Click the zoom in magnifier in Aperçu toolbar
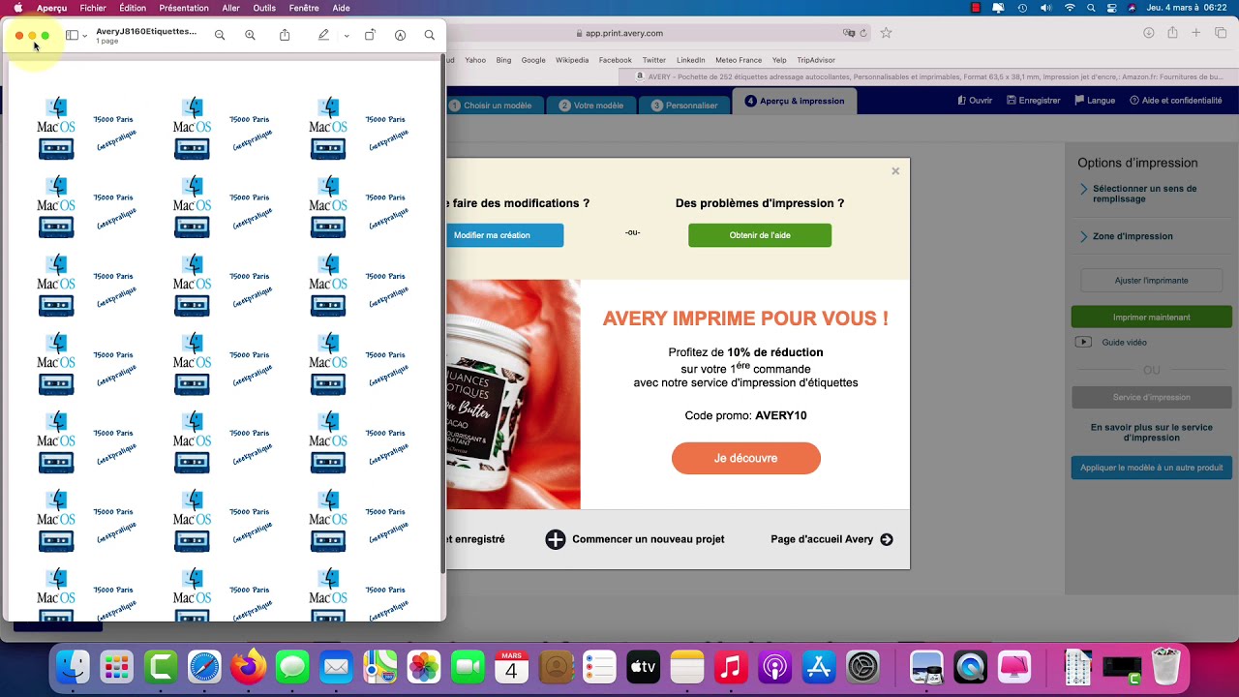Viewport: 1239px width, 697px height. click(x=250, y=35)
